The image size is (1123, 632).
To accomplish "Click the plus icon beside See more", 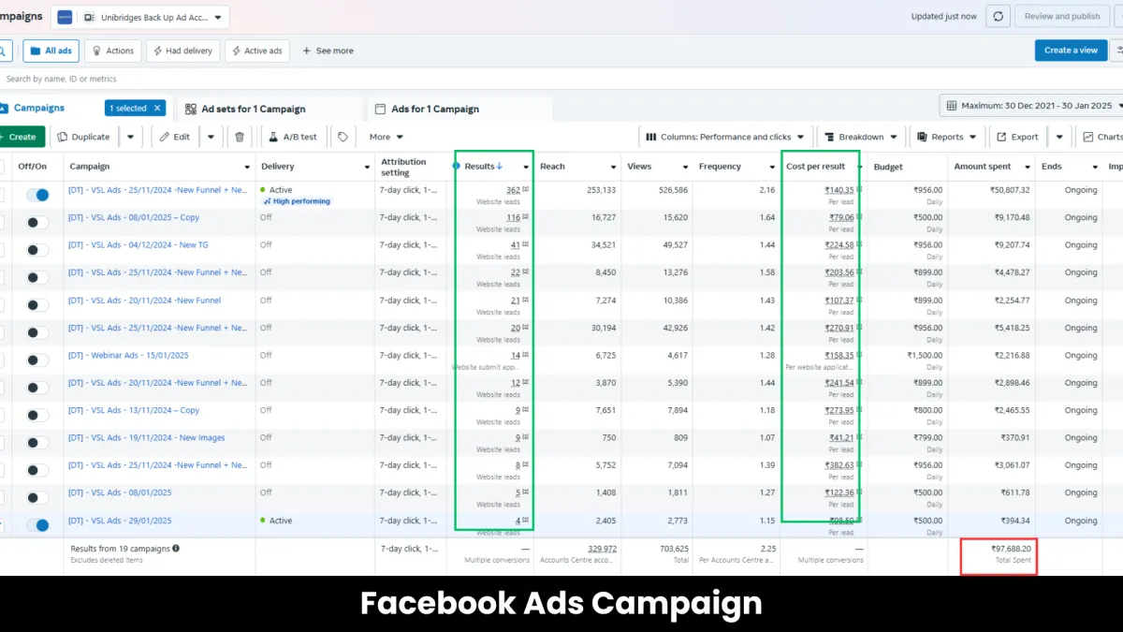I will 306,51.
